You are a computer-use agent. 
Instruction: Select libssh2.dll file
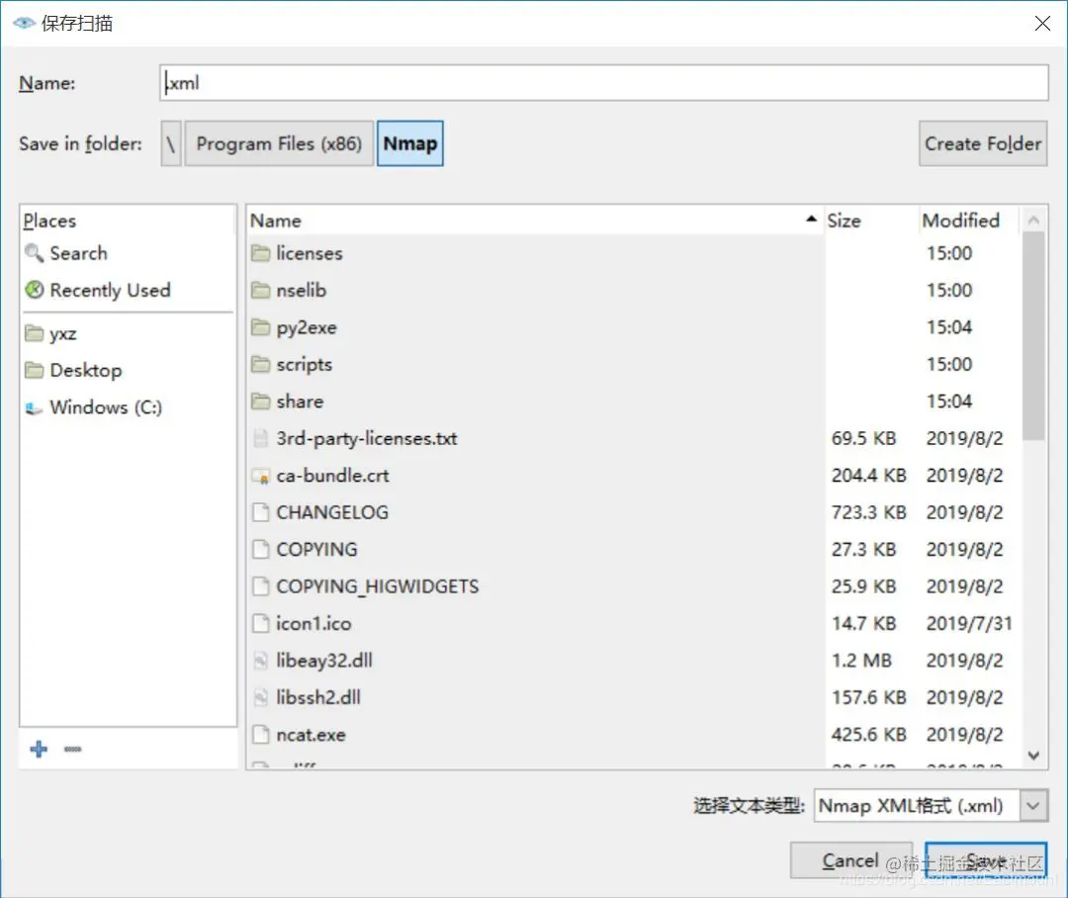634,697
